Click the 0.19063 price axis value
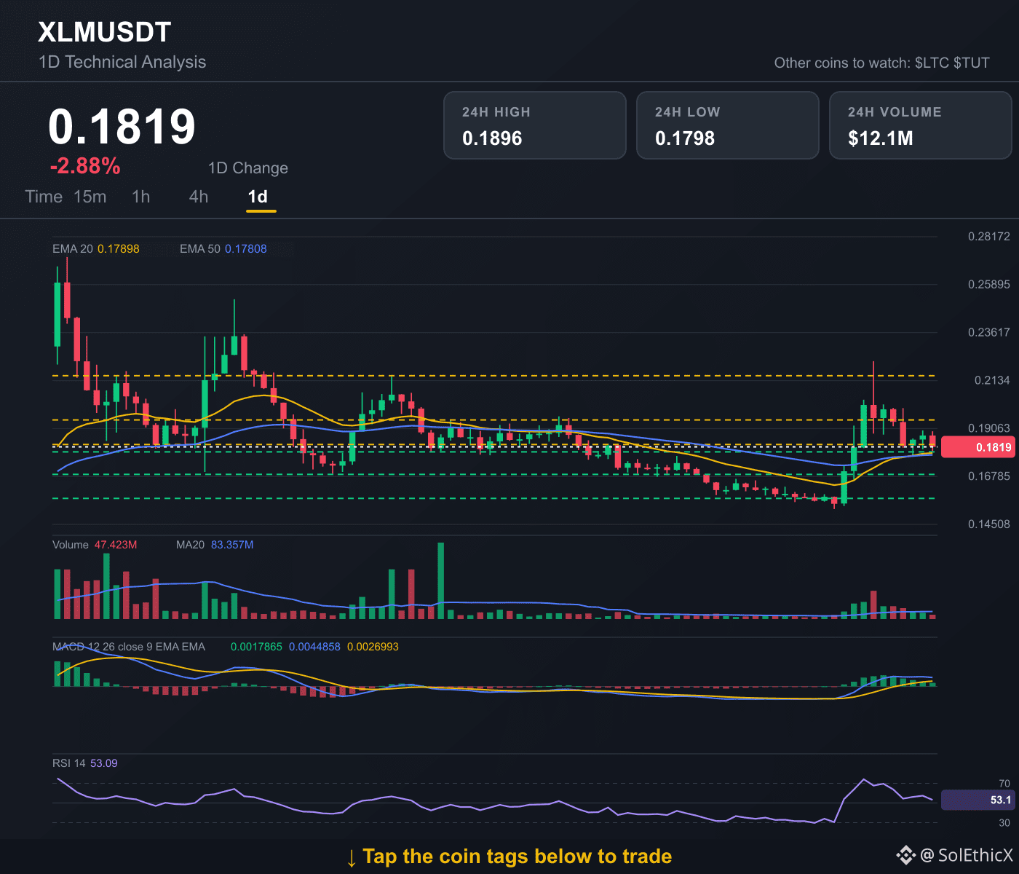The image size is (1019, 874). [989, 428]
